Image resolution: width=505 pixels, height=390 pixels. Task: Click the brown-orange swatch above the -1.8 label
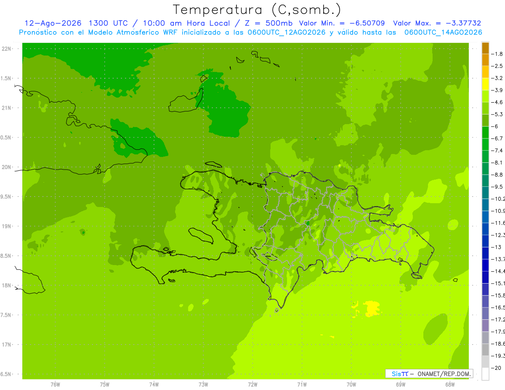tap(485, 48)
